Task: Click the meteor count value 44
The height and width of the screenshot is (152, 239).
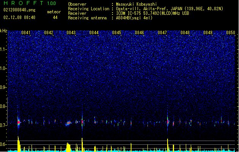Action: 55,17
